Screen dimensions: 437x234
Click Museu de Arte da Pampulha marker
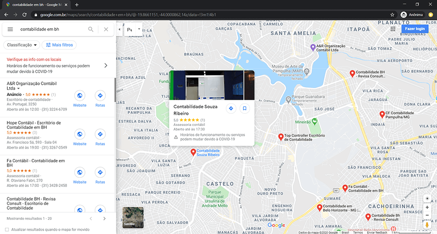point(306,72)
